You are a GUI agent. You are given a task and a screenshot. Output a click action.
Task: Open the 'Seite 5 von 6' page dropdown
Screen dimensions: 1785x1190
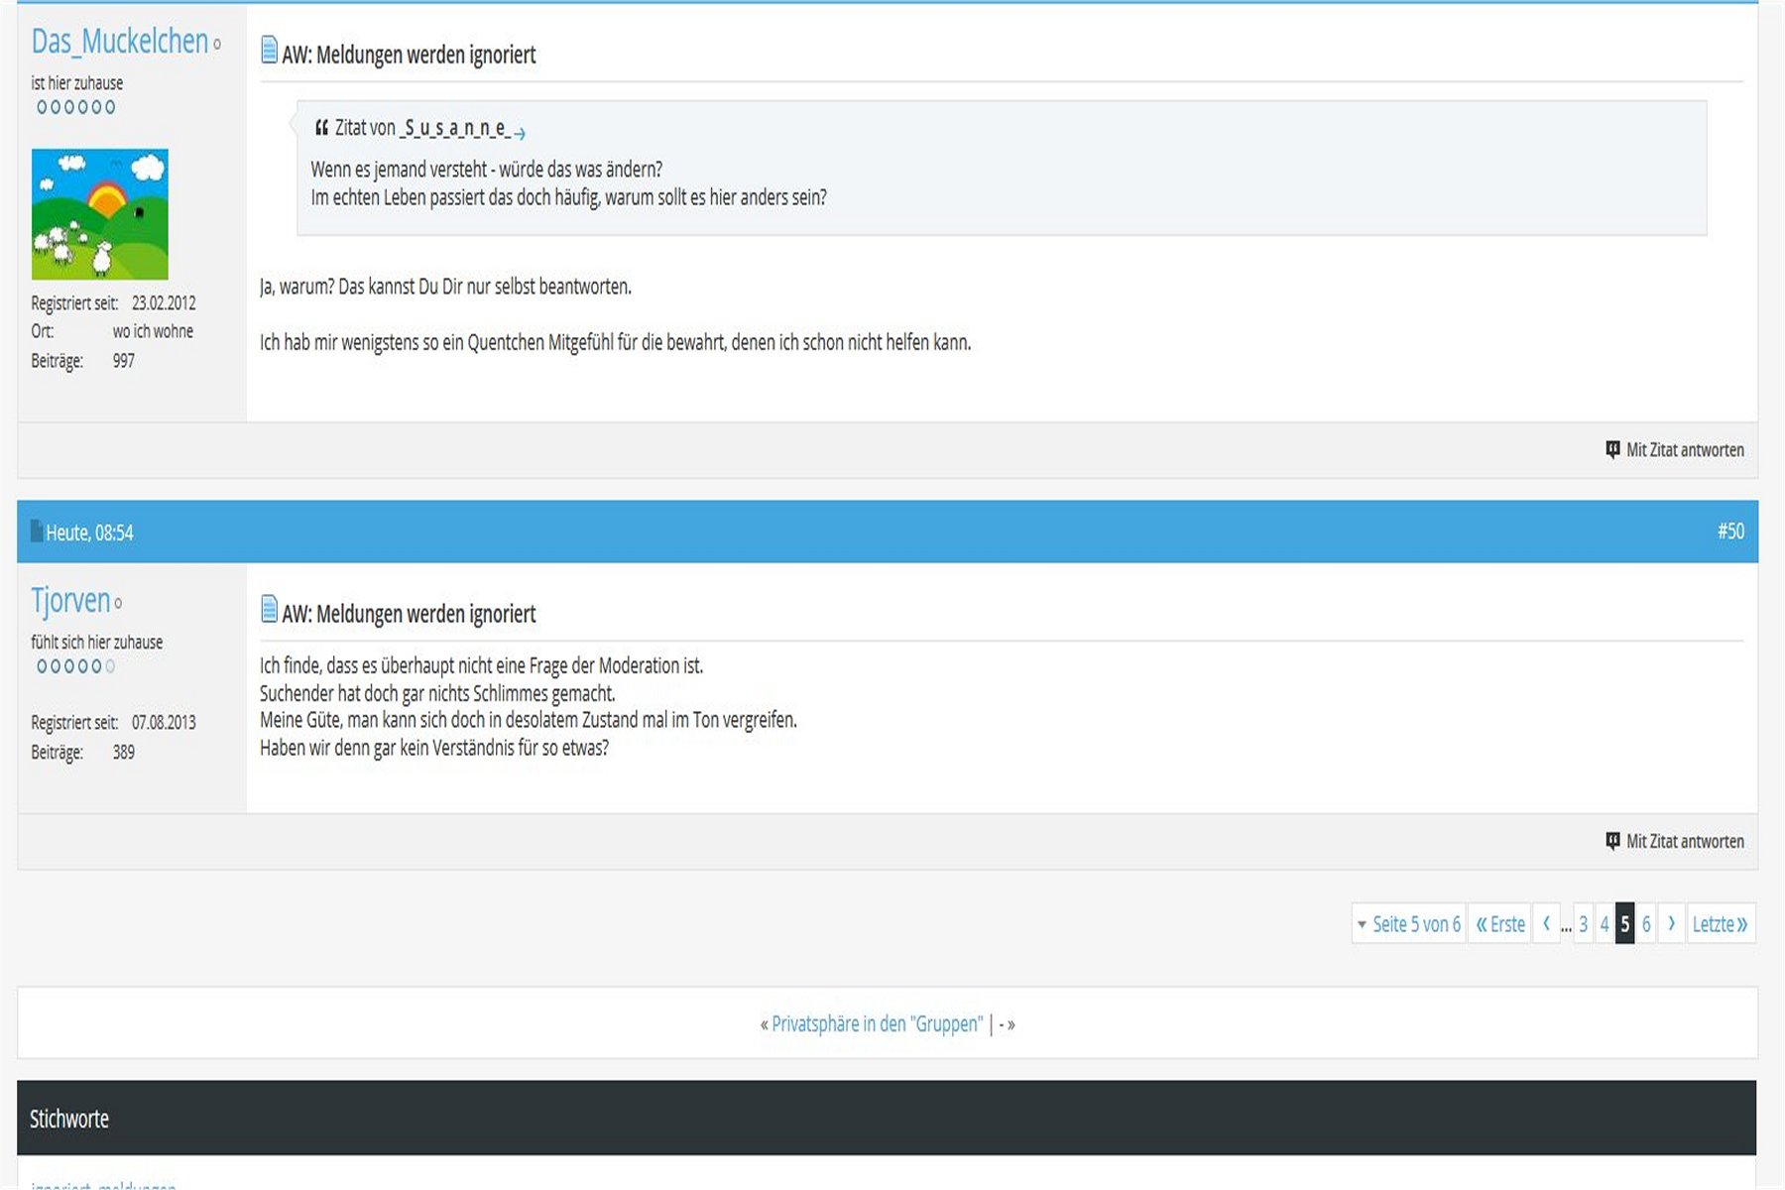pos(1407,924)
